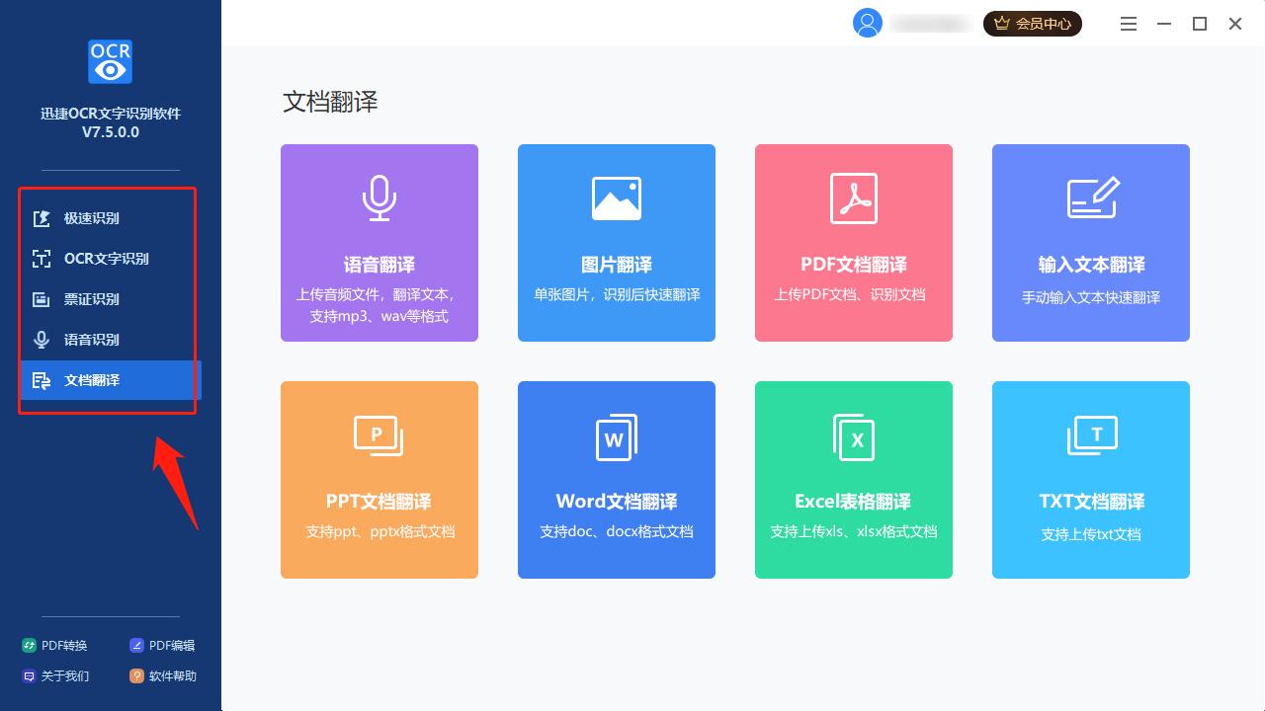Viewport: 1265px width, 711px height.
Task: Open 输入文本翻译 manual text translation
Action: [x=1090, y=243]
